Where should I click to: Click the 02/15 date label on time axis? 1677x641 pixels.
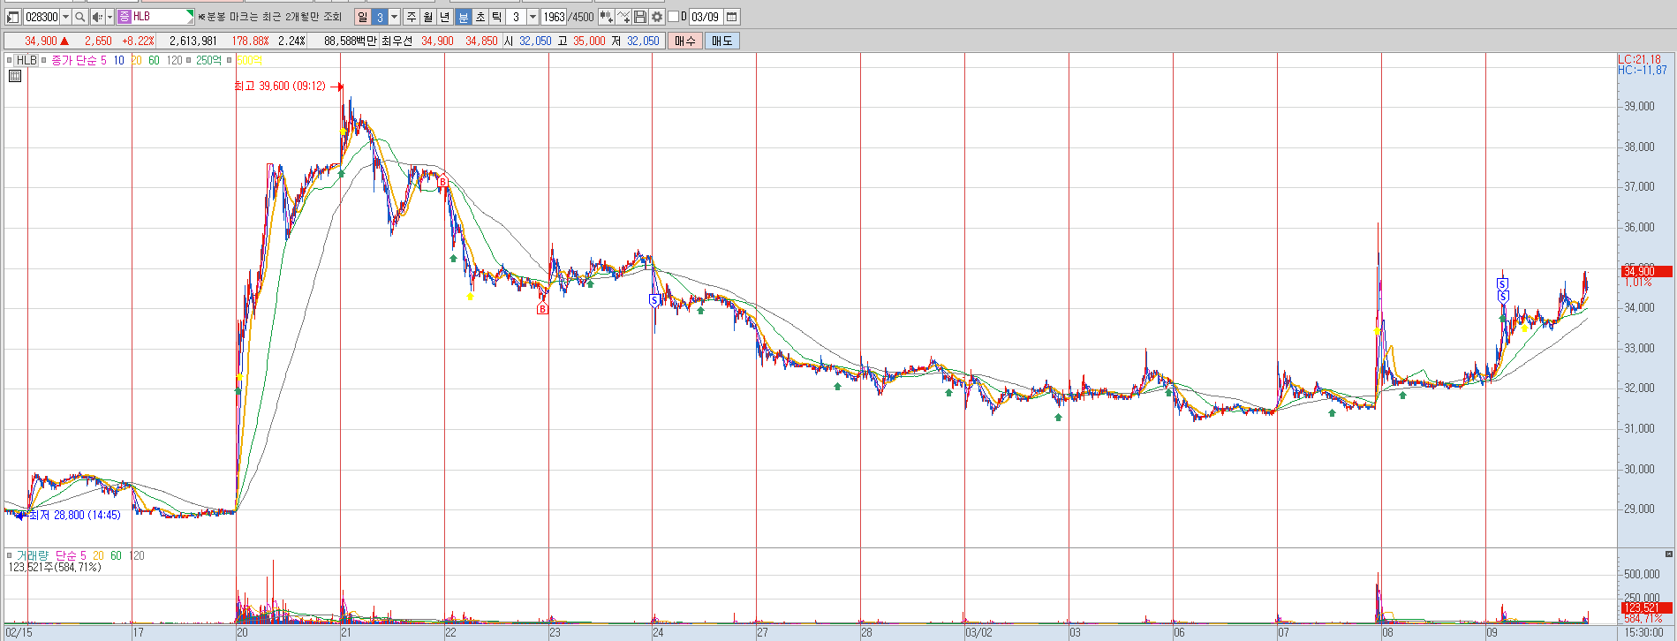[x=19, y=632]
